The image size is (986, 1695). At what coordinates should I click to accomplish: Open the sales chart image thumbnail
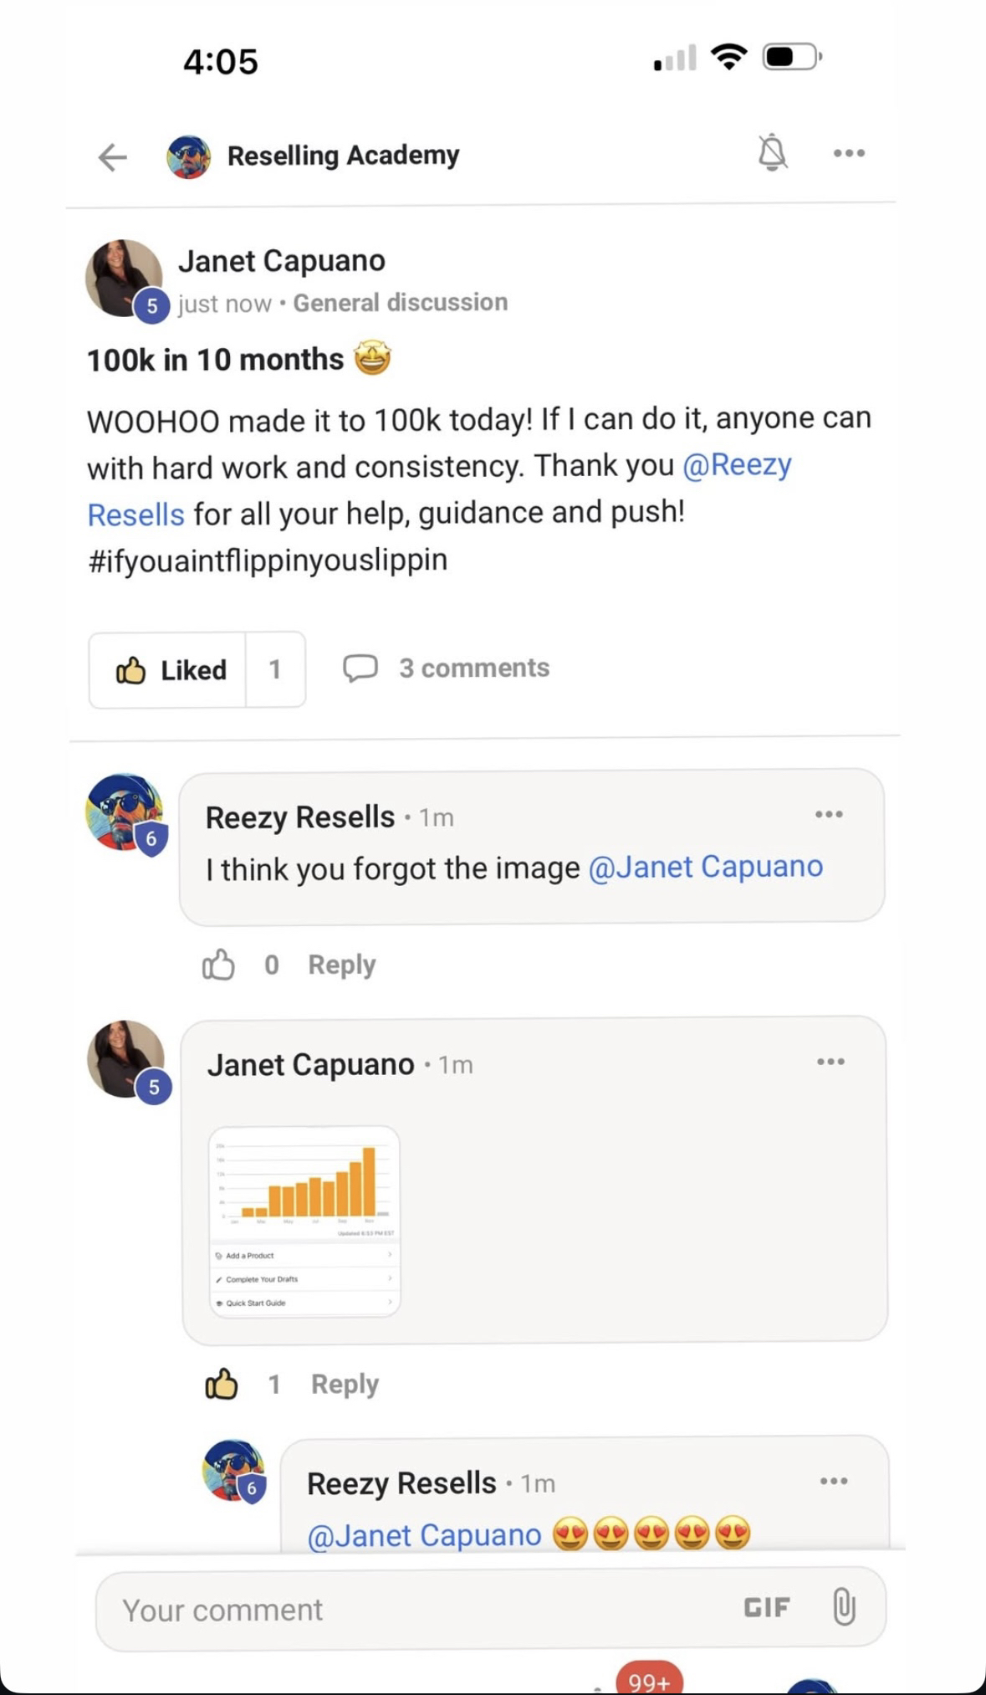(x=304, y=1221)
